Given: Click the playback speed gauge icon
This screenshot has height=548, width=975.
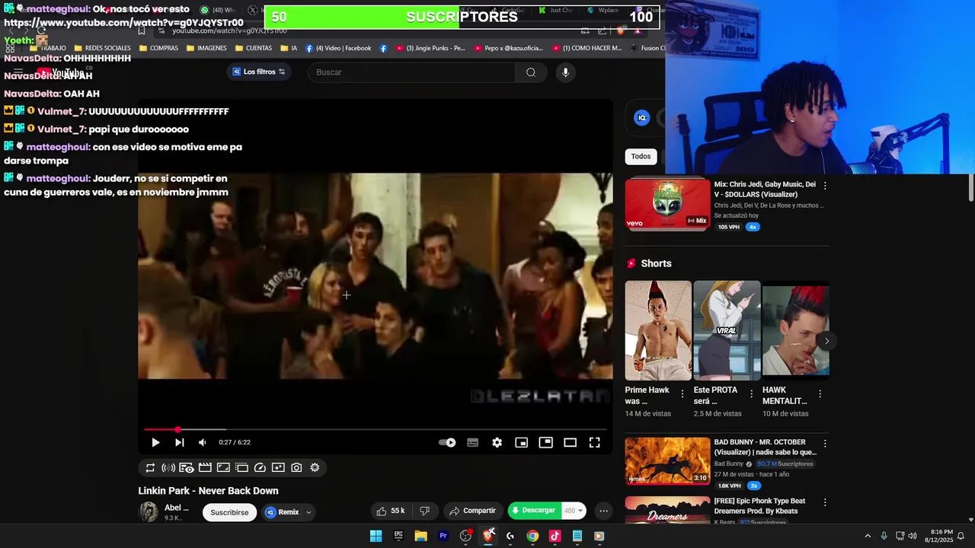Looking at the screenshot, I should click(260, 467).
